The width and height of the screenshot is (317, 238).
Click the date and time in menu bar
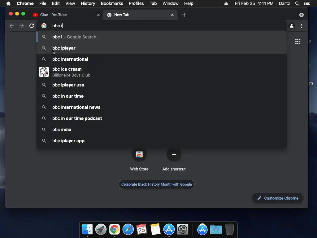click(254, 3)
